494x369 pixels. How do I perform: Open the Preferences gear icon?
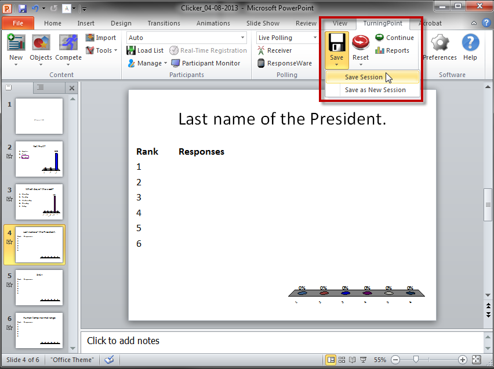click(440, 43)
